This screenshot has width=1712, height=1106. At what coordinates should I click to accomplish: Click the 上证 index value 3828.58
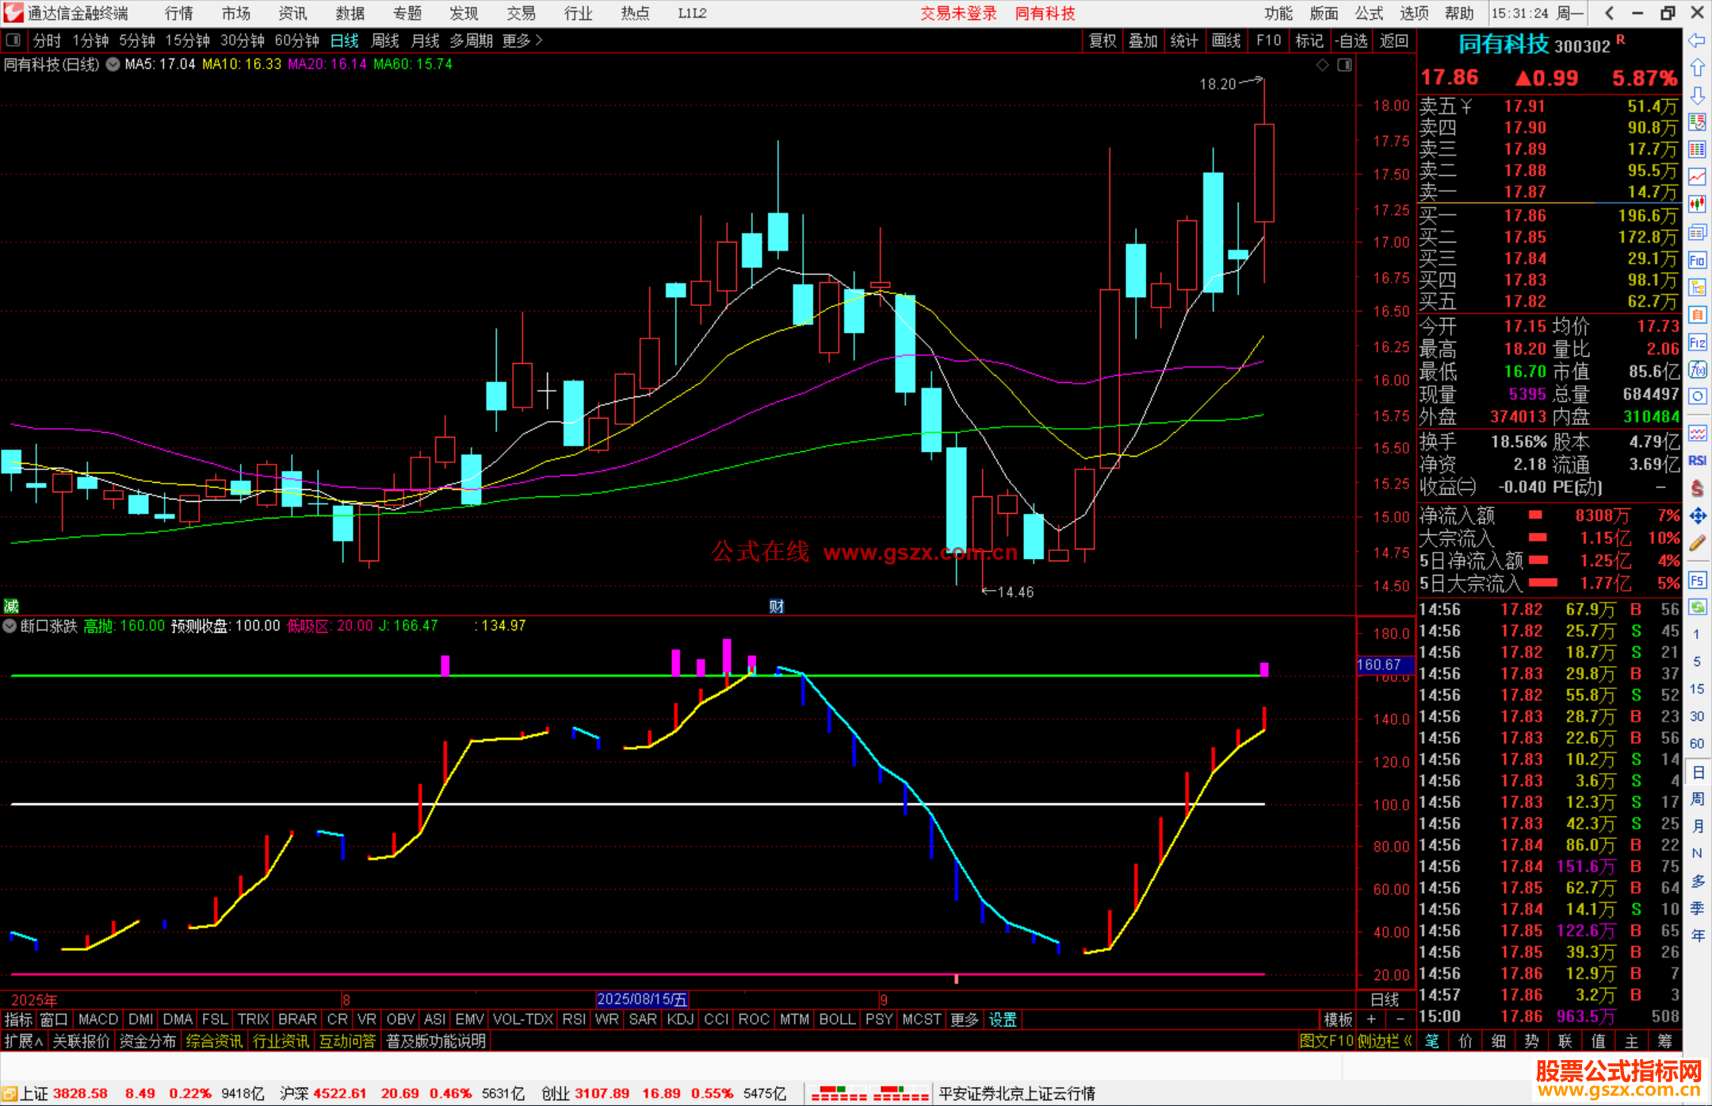click(80, 1093)
